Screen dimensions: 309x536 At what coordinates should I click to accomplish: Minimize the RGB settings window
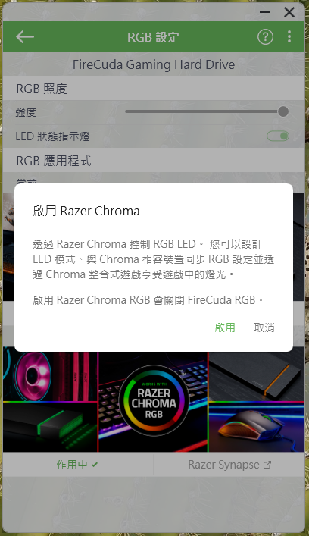(x=265, y=12)
